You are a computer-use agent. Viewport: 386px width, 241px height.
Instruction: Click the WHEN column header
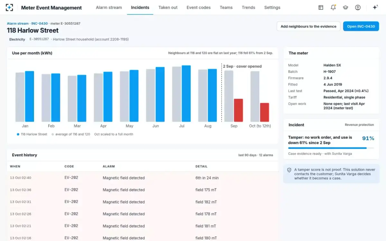tap(15, 166)
